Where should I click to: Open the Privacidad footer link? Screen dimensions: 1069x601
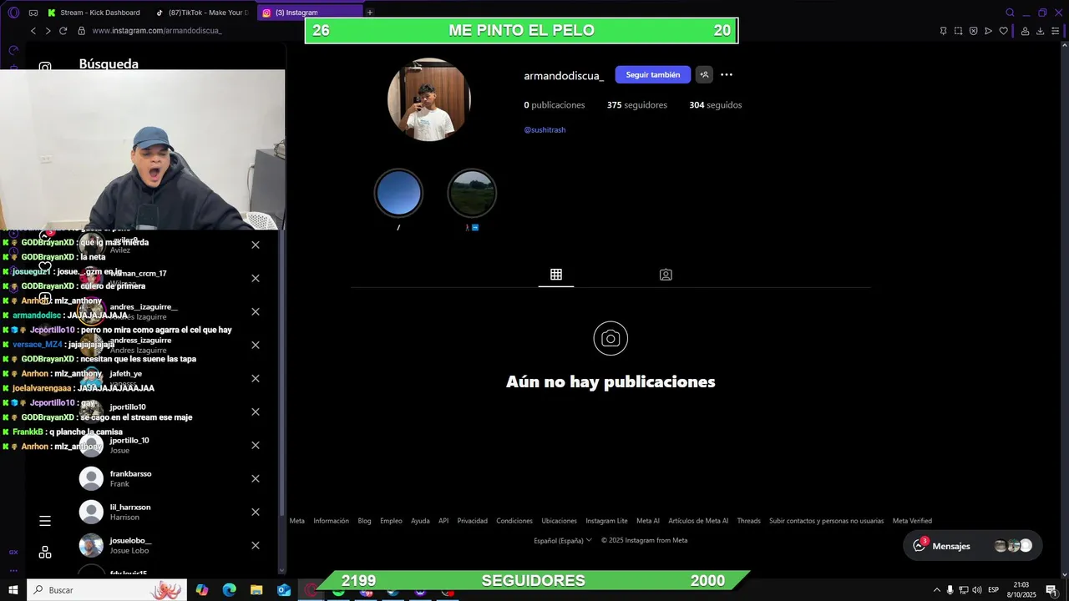coord(472,521)
